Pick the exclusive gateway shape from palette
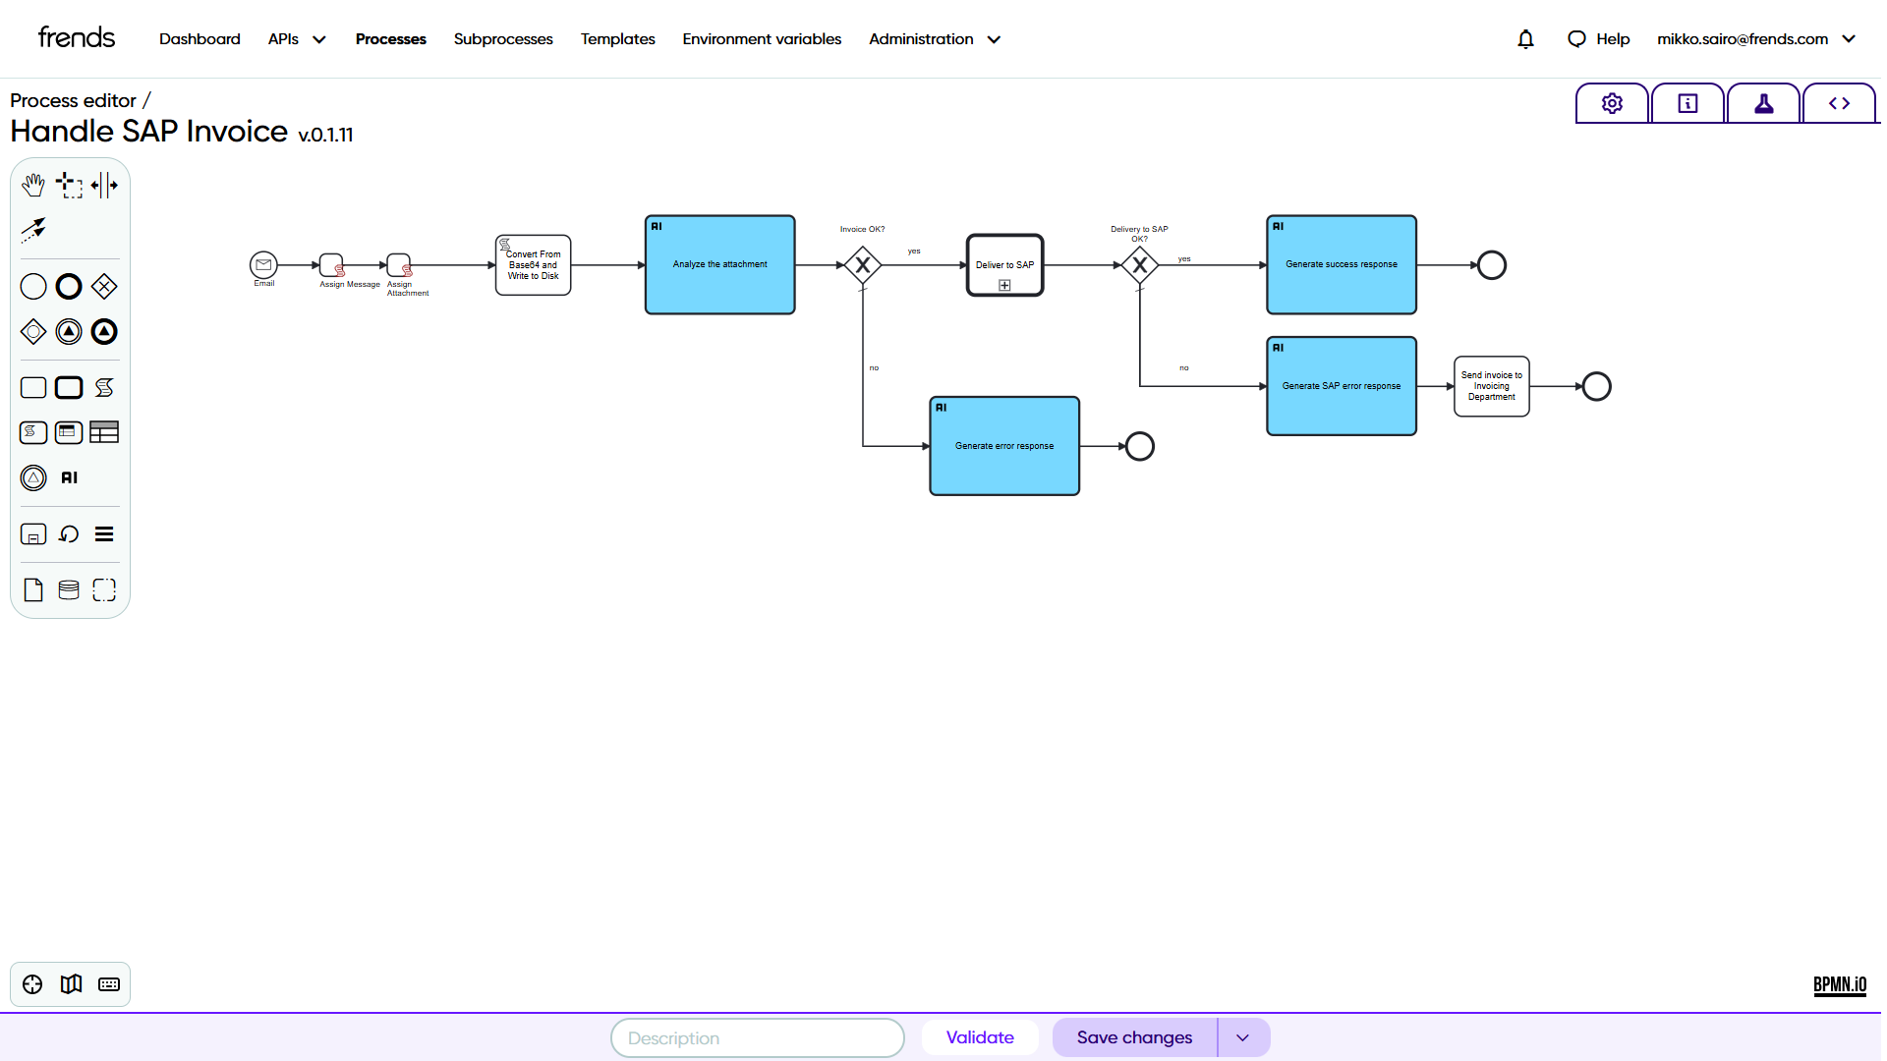Screen dimensions: 1887x1061 tap(104, 287)
